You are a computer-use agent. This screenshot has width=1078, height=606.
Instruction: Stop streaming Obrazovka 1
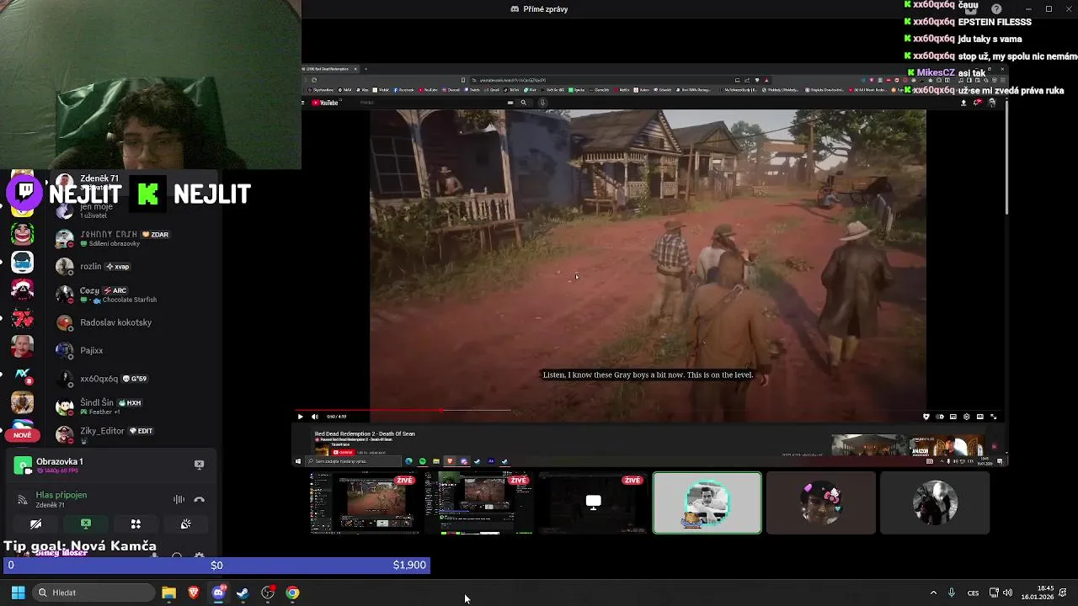coord(200,465)
